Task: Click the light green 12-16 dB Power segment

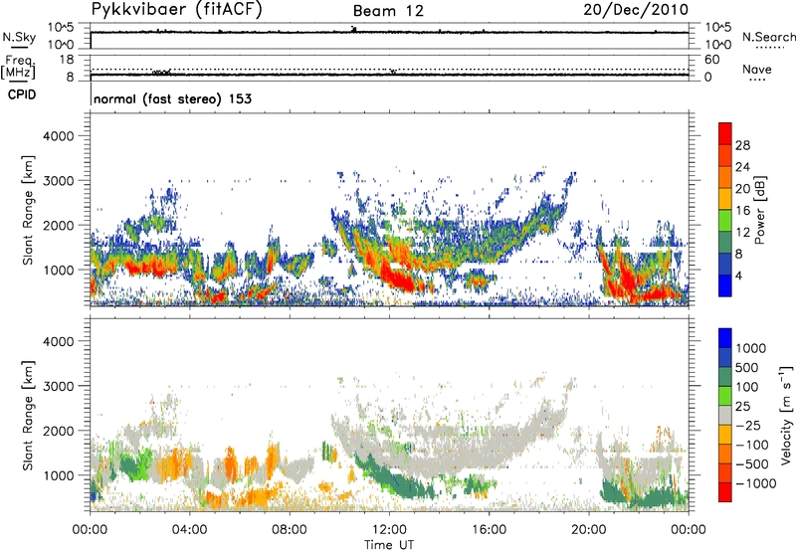Action: 725,220
